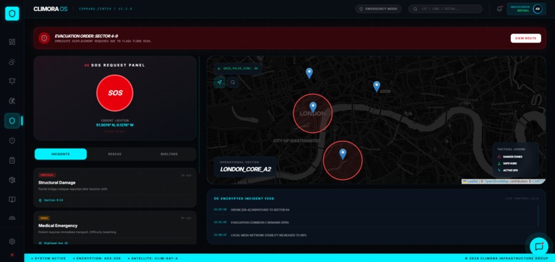Open the OpenStreetMap attribution link
This screenshot has height=262, width=555.
tap(496, 182)
